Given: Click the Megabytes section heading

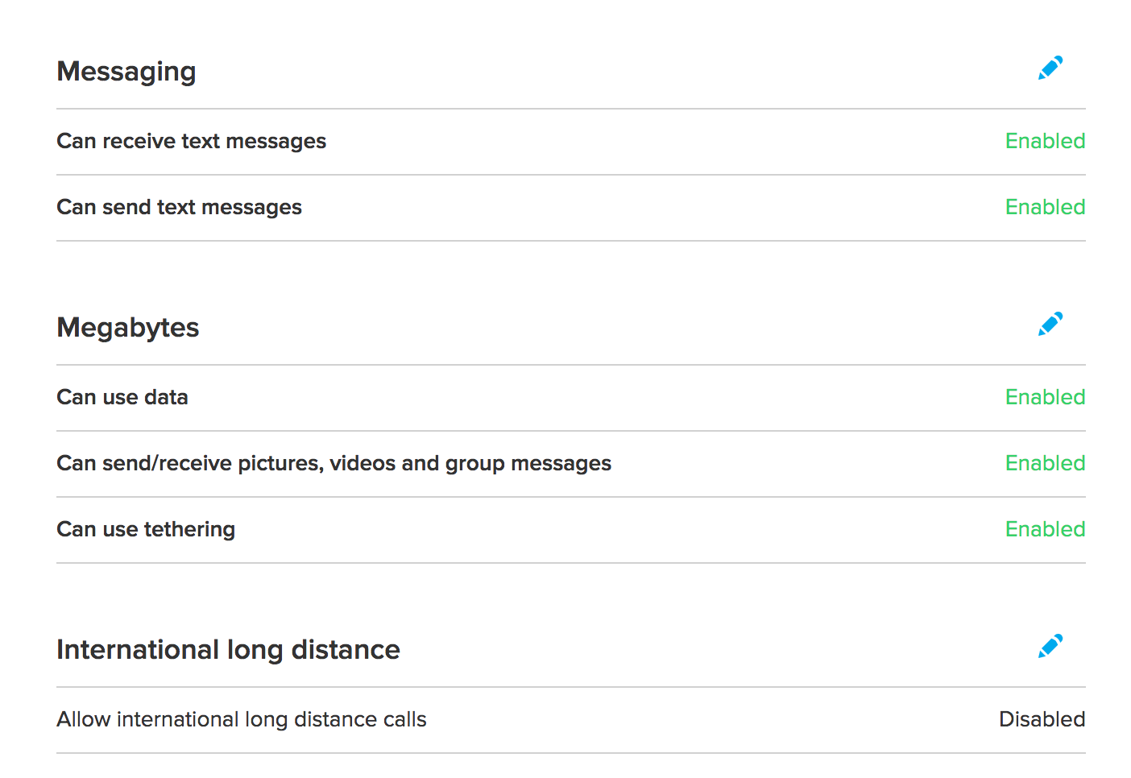Looking at the screenshot, I should pos(128,328).
